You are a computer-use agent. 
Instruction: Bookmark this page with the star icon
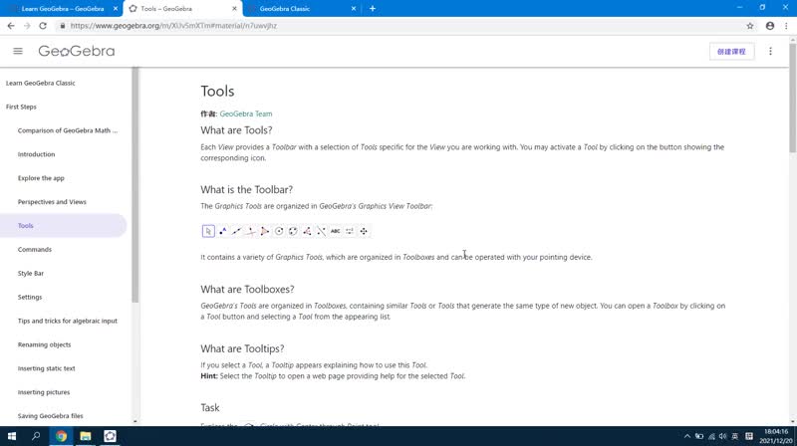[750, 26]
